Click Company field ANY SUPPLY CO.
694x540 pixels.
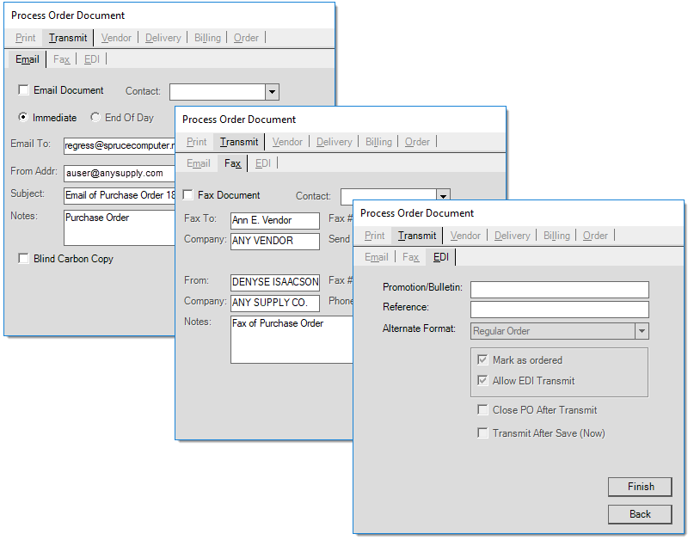275,304
